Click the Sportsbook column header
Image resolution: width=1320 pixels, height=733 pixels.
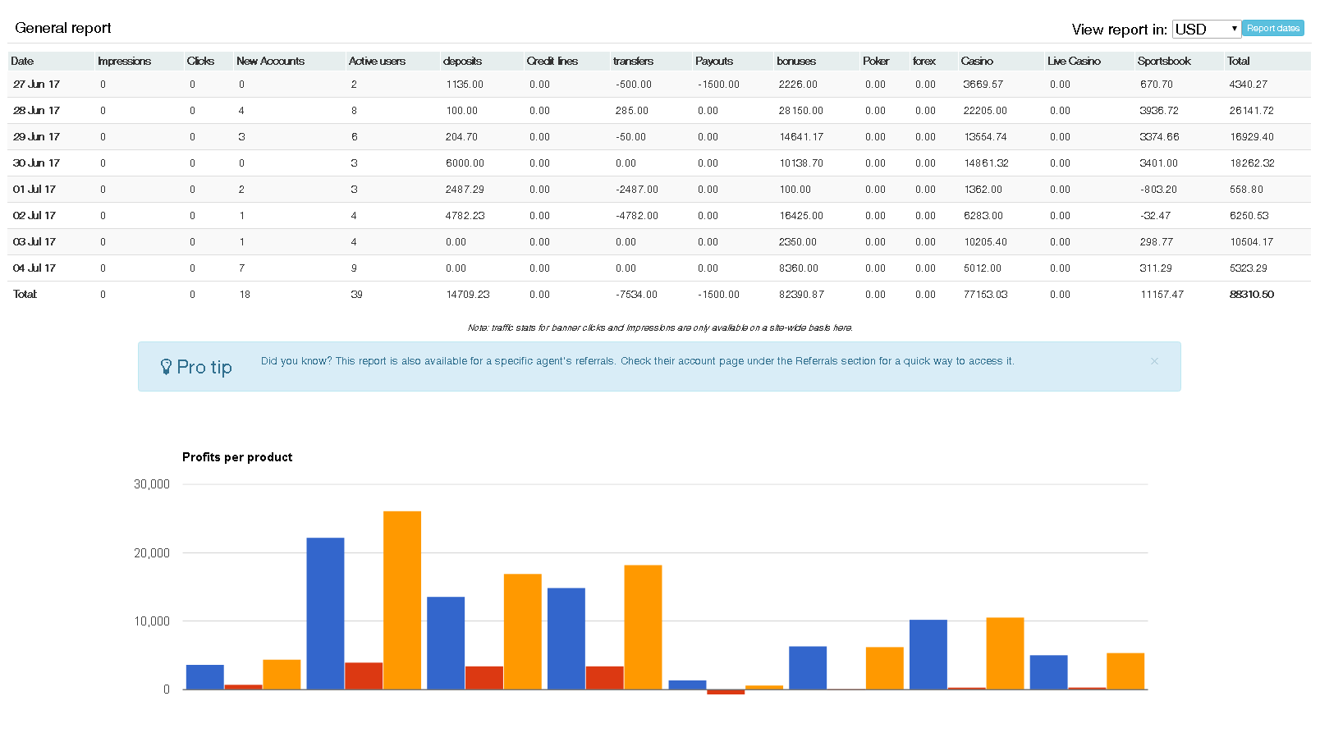1164,62
